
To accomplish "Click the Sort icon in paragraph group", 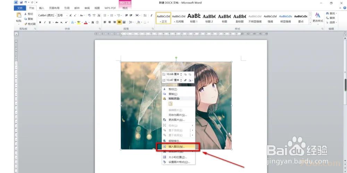I will tap(145, 15).
